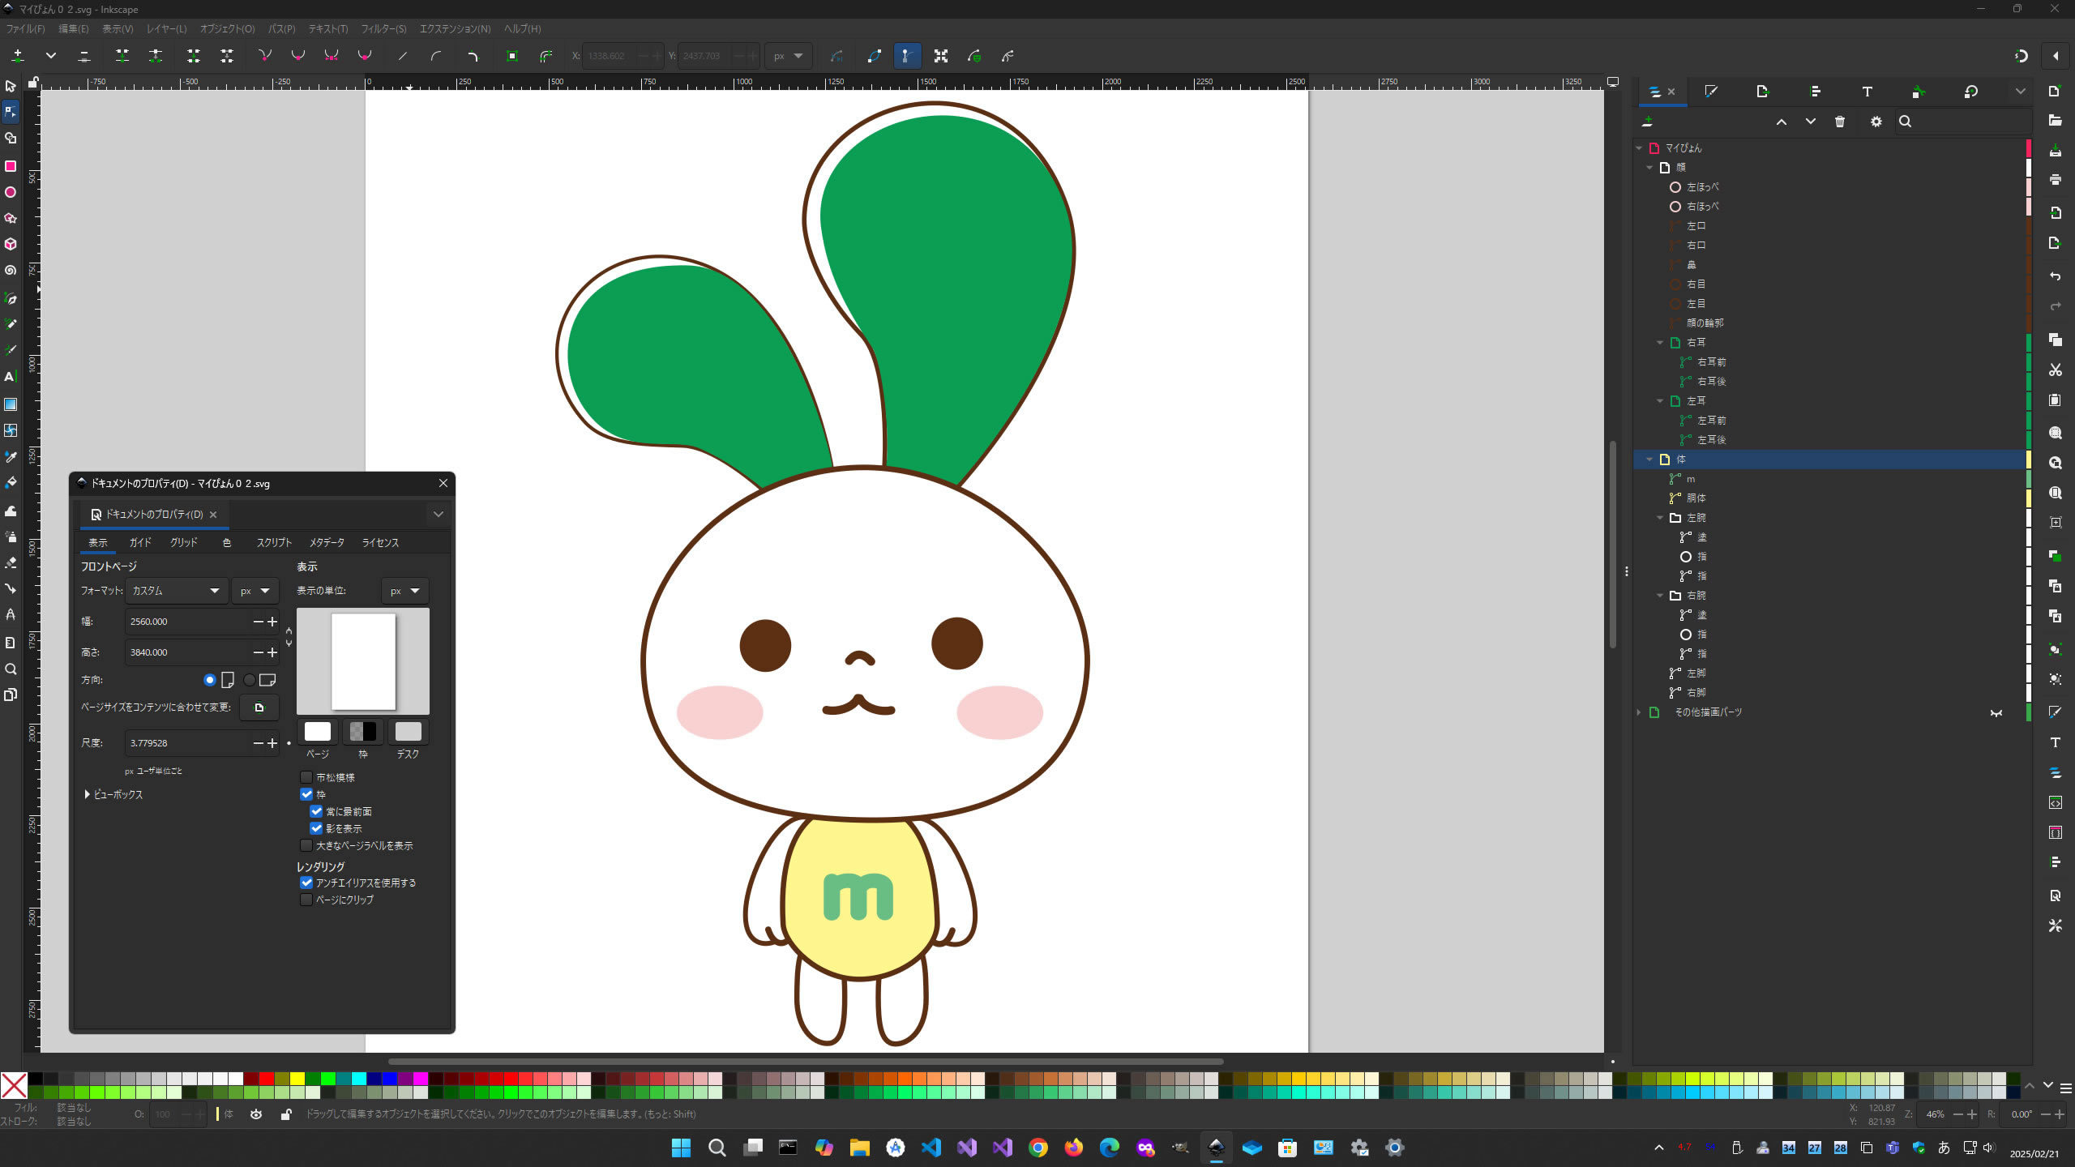Select the Gradient tool
This screenshot has width=2075, height=1167.
pyautogui.click(x=11, y=404)
